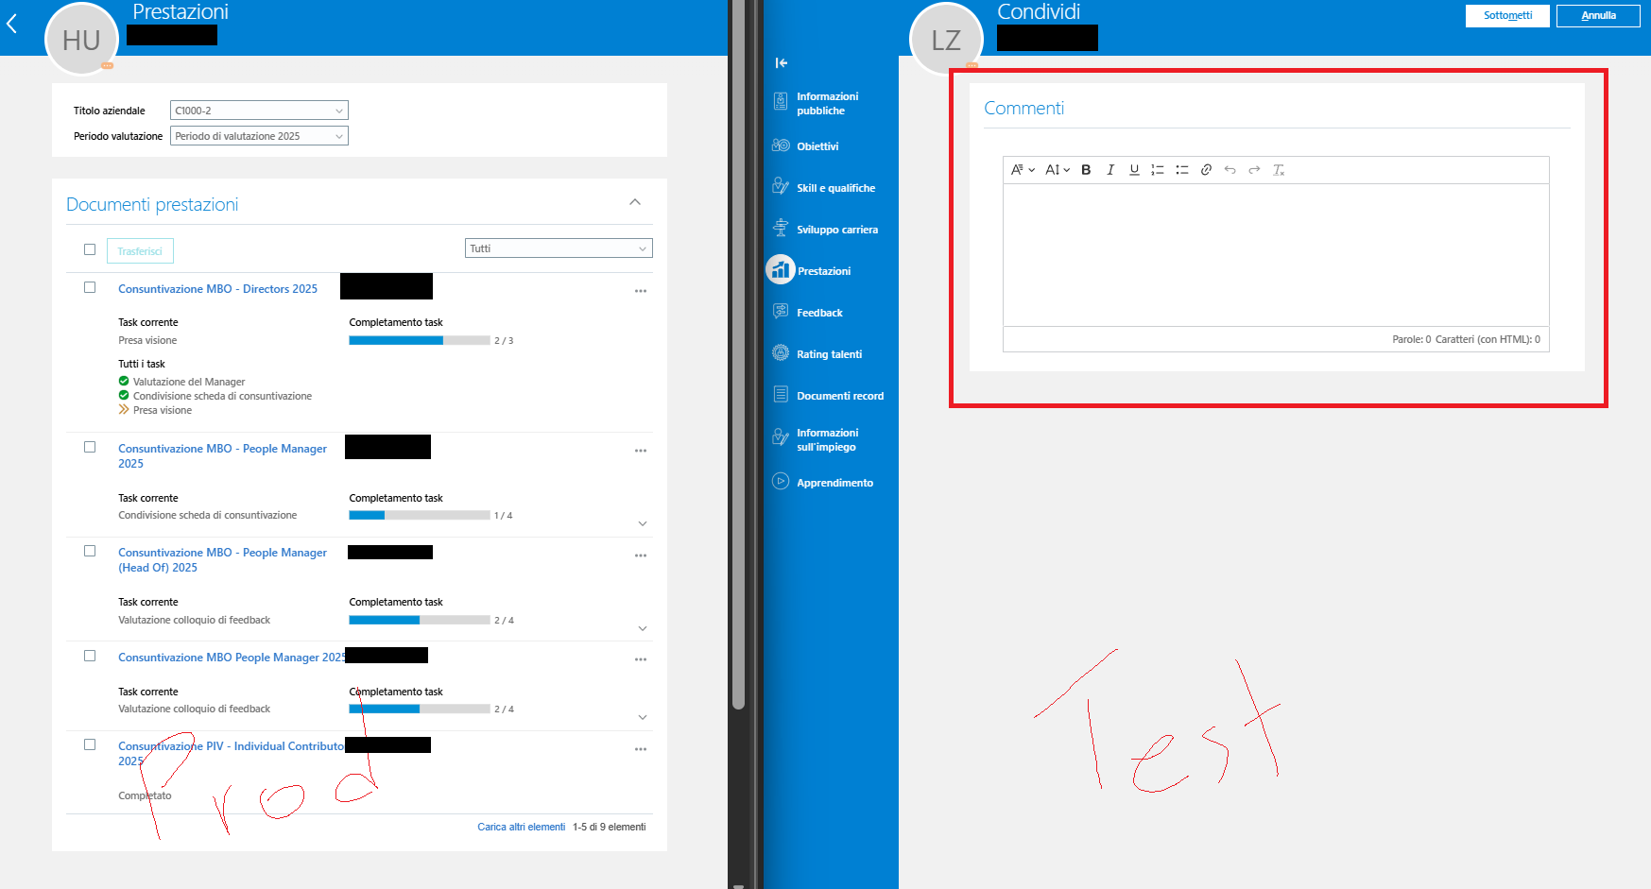The image size is (1651, 889).
Task: Click inside the Commenti text area
Action: point(1276,255)
